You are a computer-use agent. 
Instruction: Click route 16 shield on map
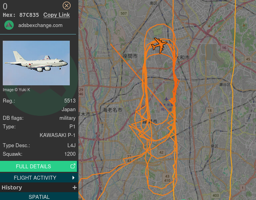[224, 48]
